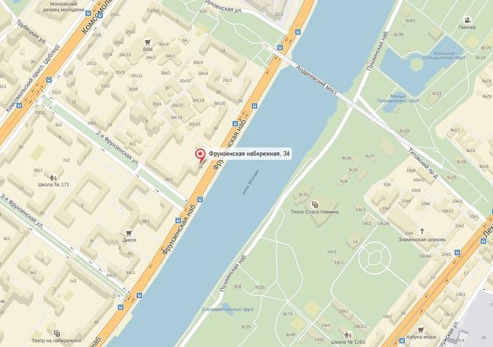Click bus stop icon beside Андреевский мост
493x347 pixels.
(280, 47)
